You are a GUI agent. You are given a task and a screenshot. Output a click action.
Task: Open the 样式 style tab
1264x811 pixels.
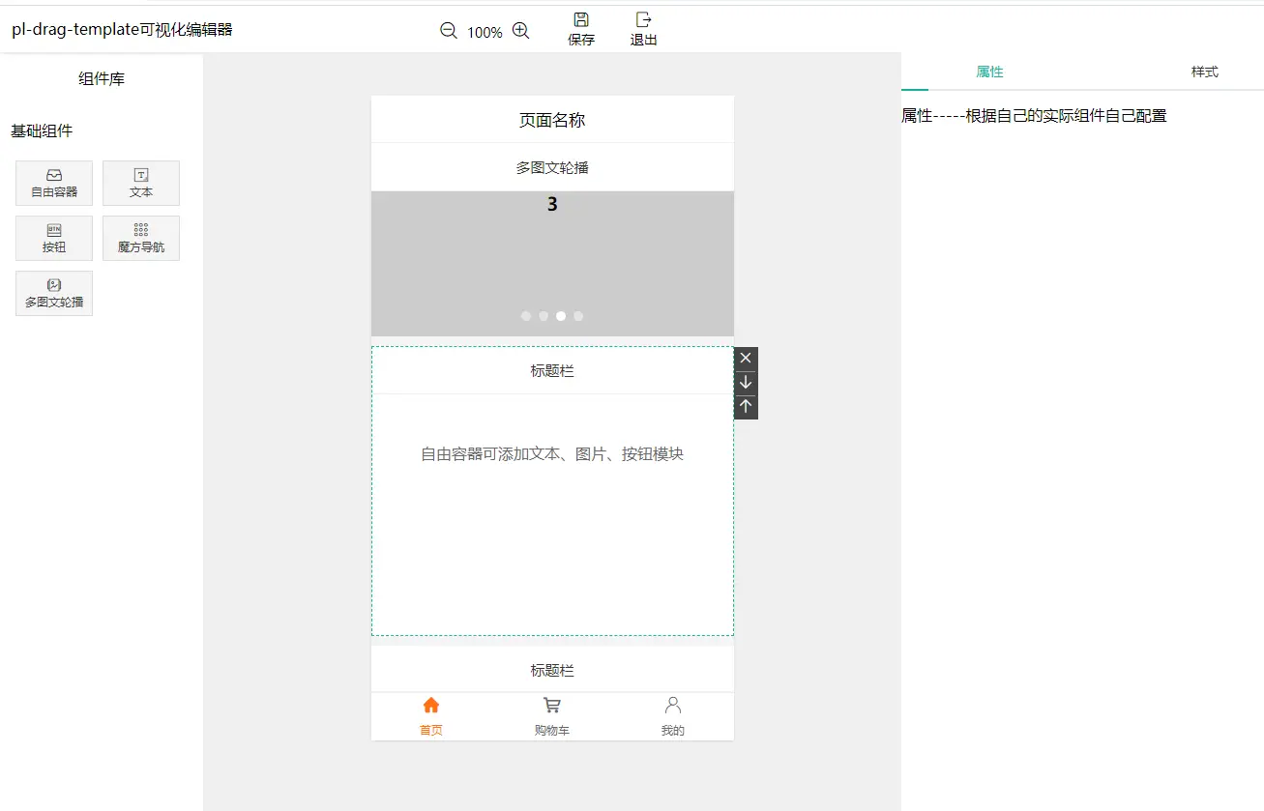tap(1204, 72)
